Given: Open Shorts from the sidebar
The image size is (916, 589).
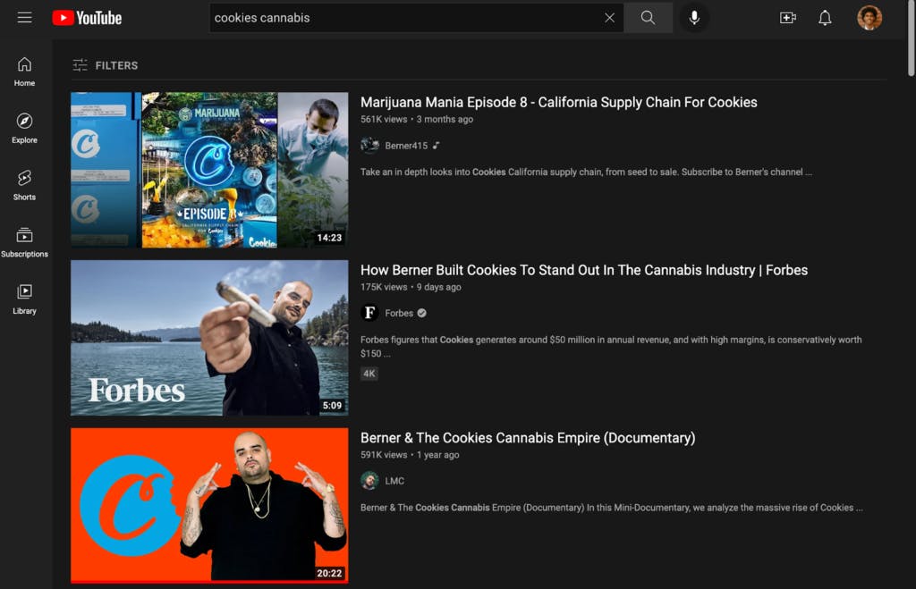Looking at the screenshot, I should [24, 186].
